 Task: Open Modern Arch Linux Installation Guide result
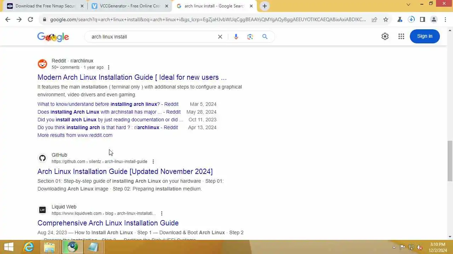(132, 77)
